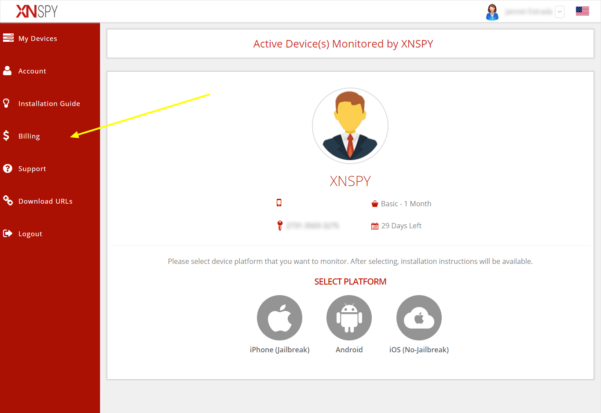The height and width of the screenshot is (413, 601).
Task: Click the Installation Guide bulb icon
Action: 7,103
